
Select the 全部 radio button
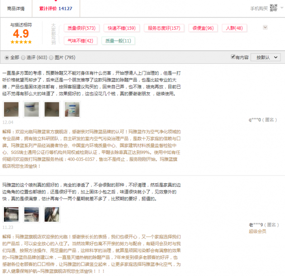pos(6,57)
